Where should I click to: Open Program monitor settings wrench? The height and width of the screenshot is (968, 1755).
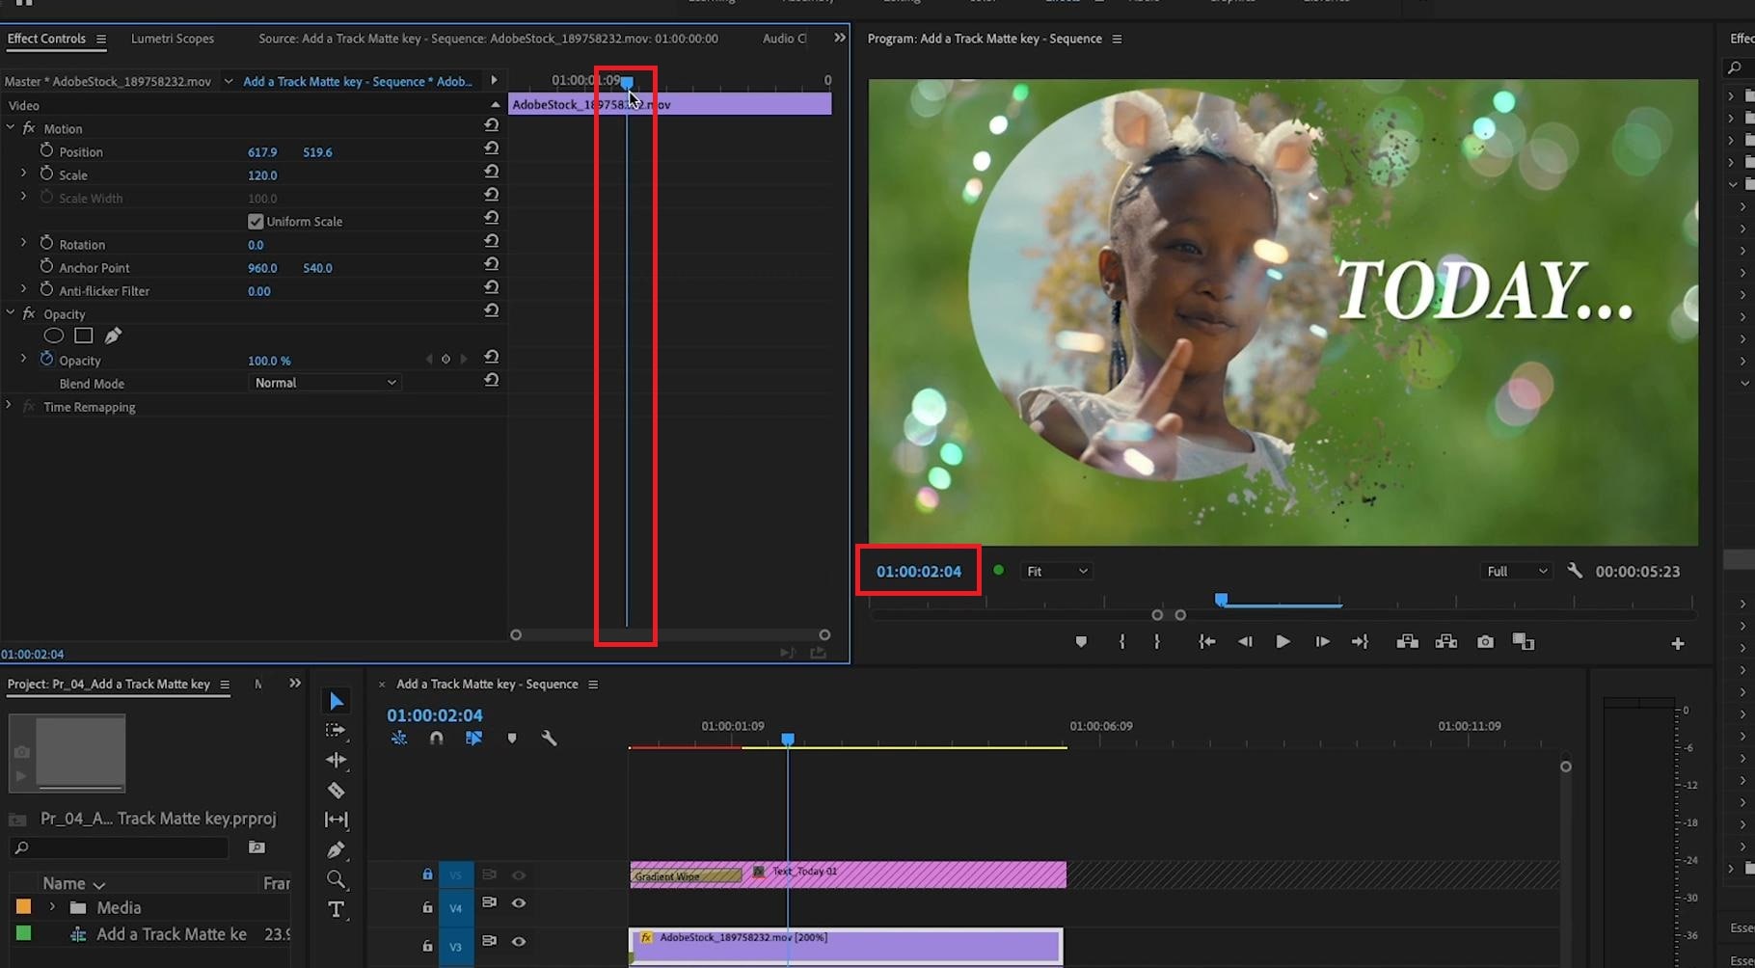[1575, 571]
